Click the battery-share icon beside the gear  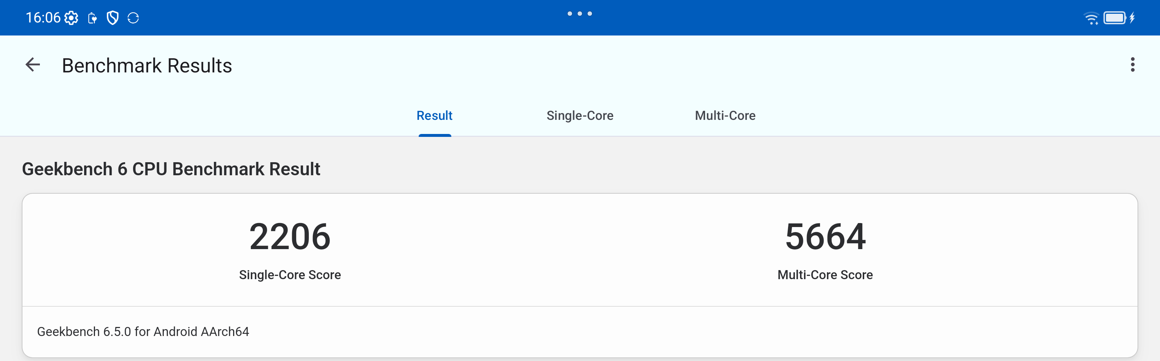pos(92,18)
